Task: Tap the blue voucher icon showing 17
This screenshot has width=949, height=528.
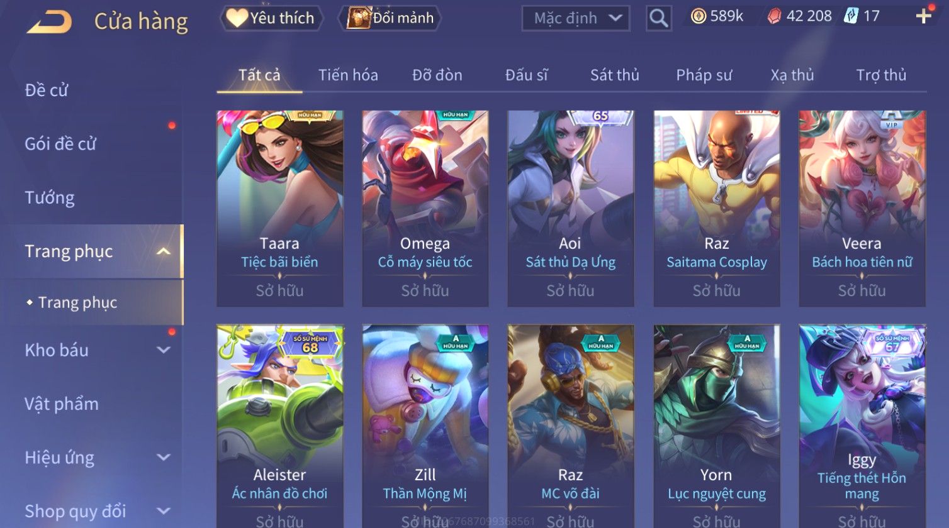Action: pos(851,16)
